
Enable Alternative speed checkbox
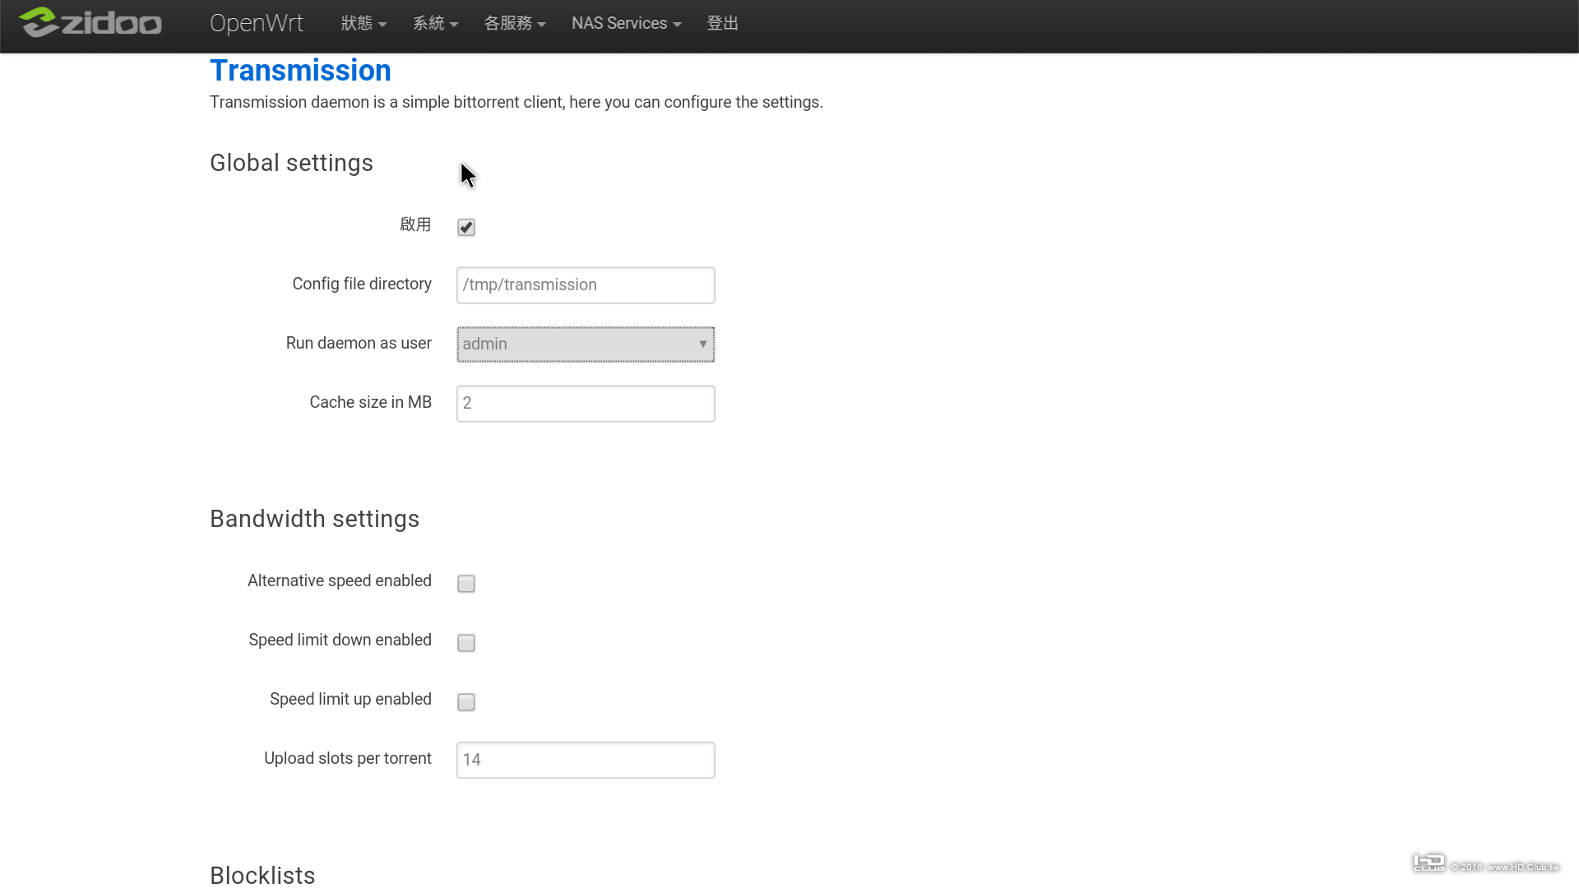pyautogui.click(x=466, y=583)
